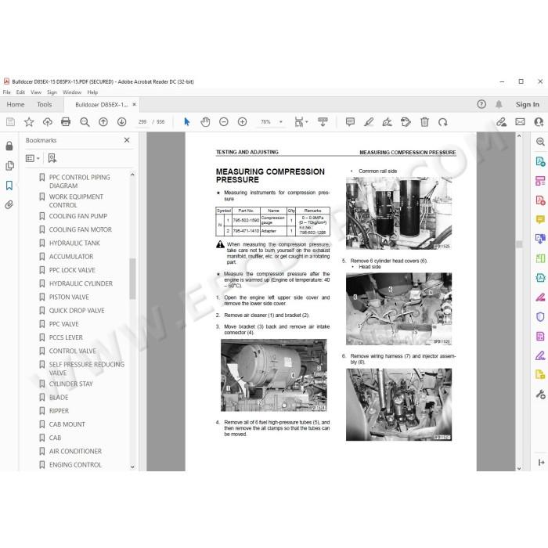Click the page number field
This screenshot has width=548, height=548.
coord(142,122)
